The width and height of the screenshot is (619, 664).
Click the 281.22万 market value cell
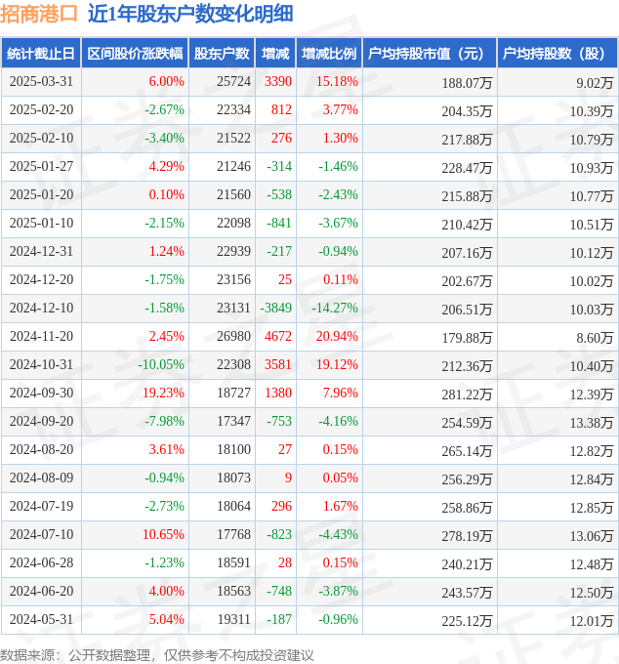click(467, 394)
